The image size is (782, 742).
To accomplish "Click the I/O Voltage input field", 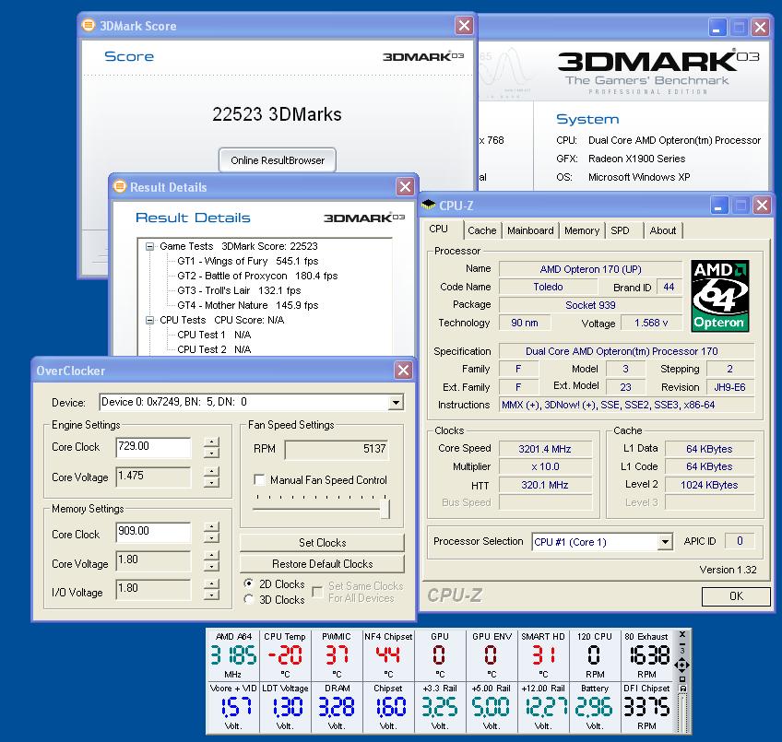I will [x=153, y=589].
